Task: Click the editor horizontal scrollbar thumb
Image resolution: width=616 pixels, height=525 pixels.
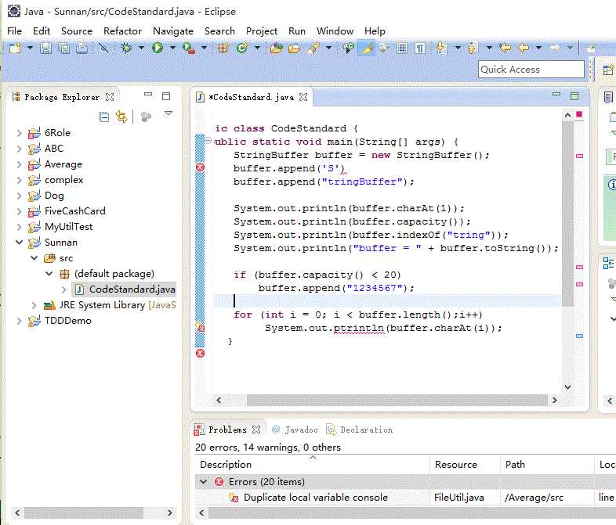Action: tap(397, 401)
